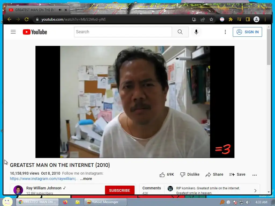
Task: Open YouTube settings three-dot menu
Action: tap(225, 32)
